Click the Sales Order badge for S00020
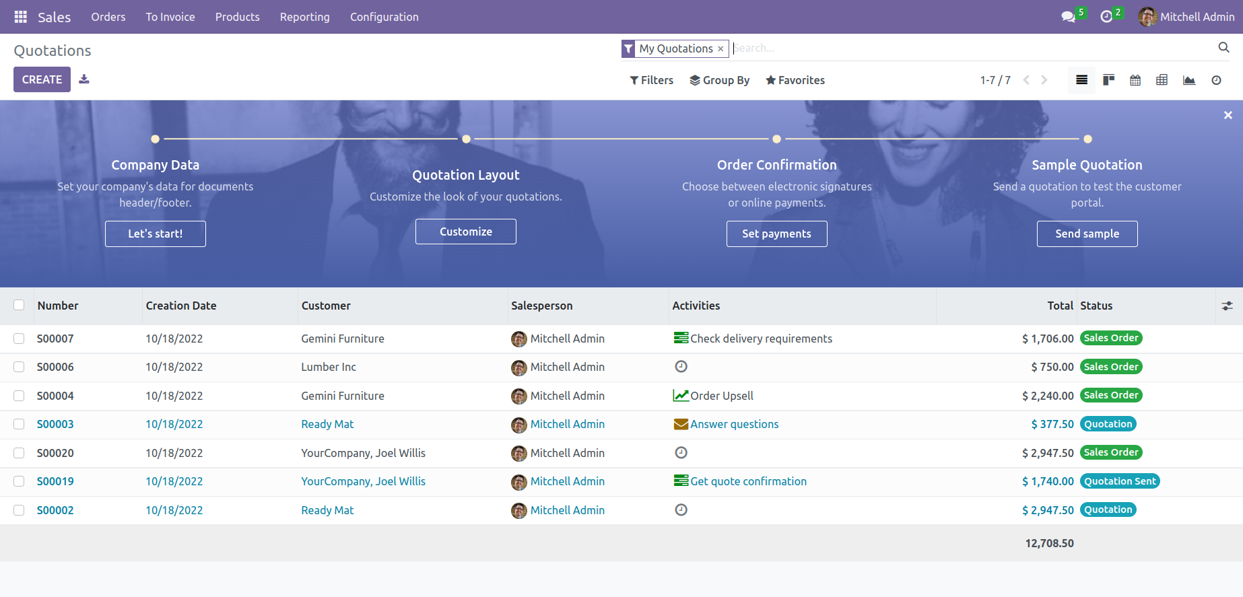 click(x=1111, y=452)
